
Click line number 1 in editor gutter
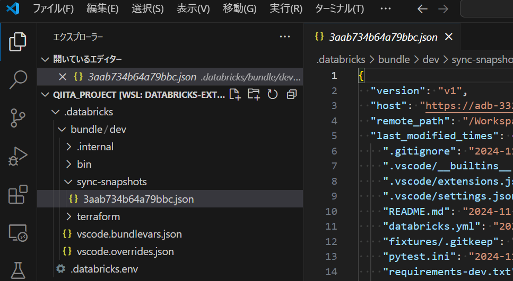pos(334,76)
